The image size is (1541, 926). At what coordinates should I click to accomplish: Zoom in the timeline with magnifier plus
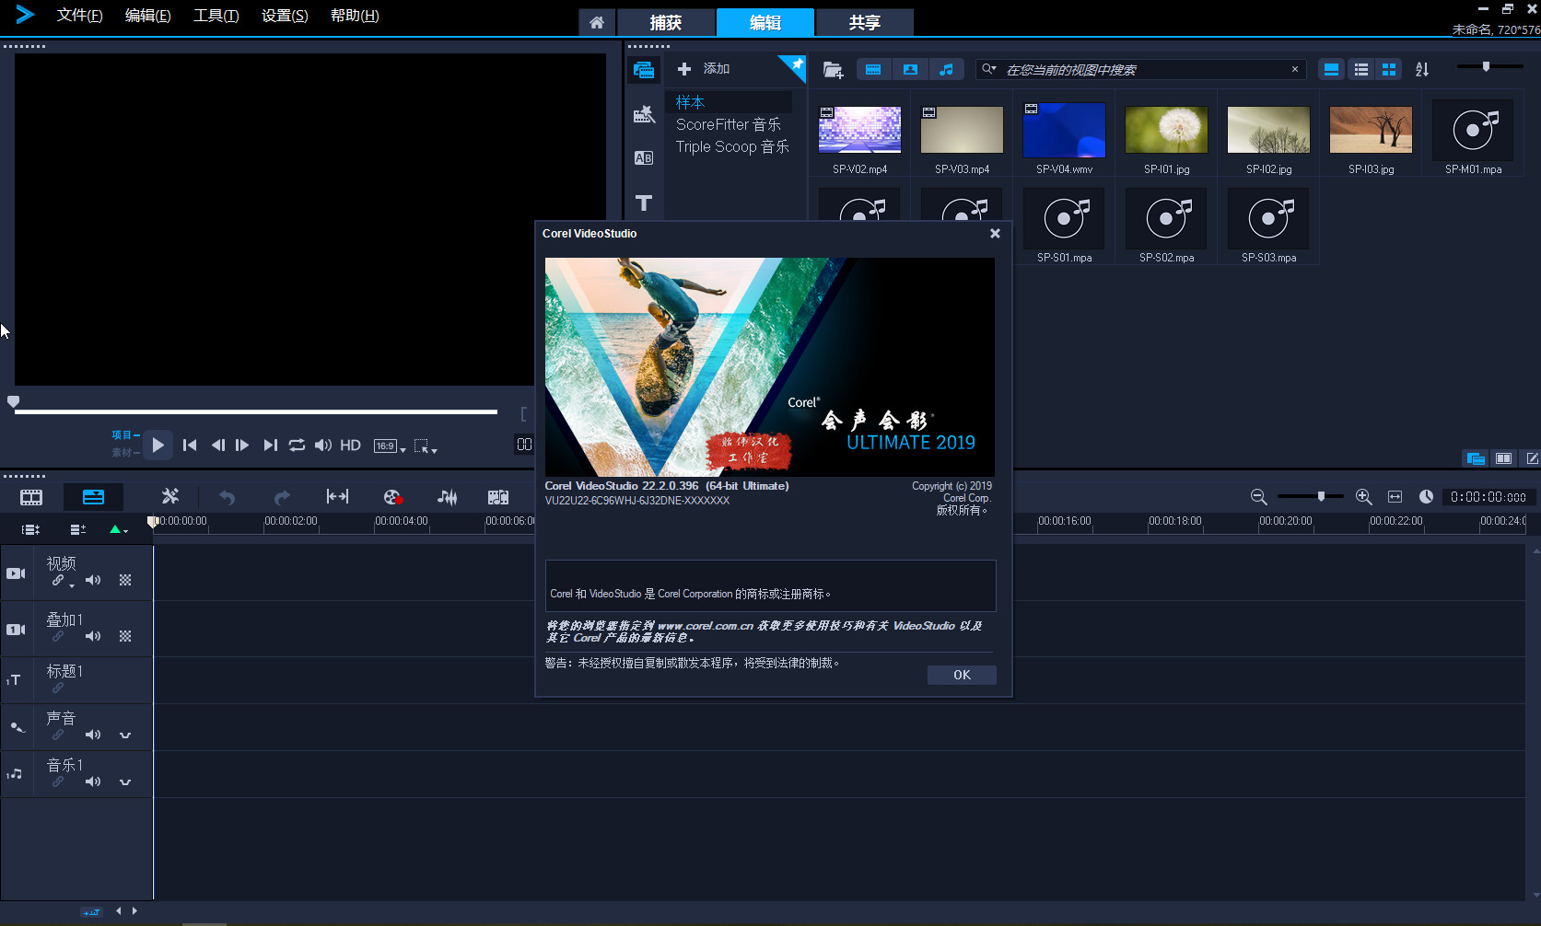coord(1364,497)
